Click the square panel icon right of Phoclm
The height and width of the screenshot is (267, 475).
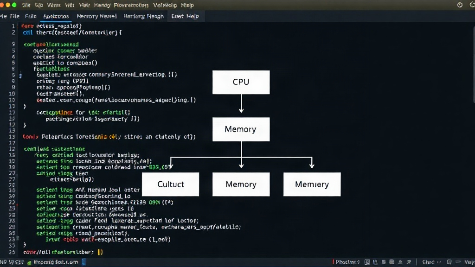pyautogui.click(x=367, y=262)
